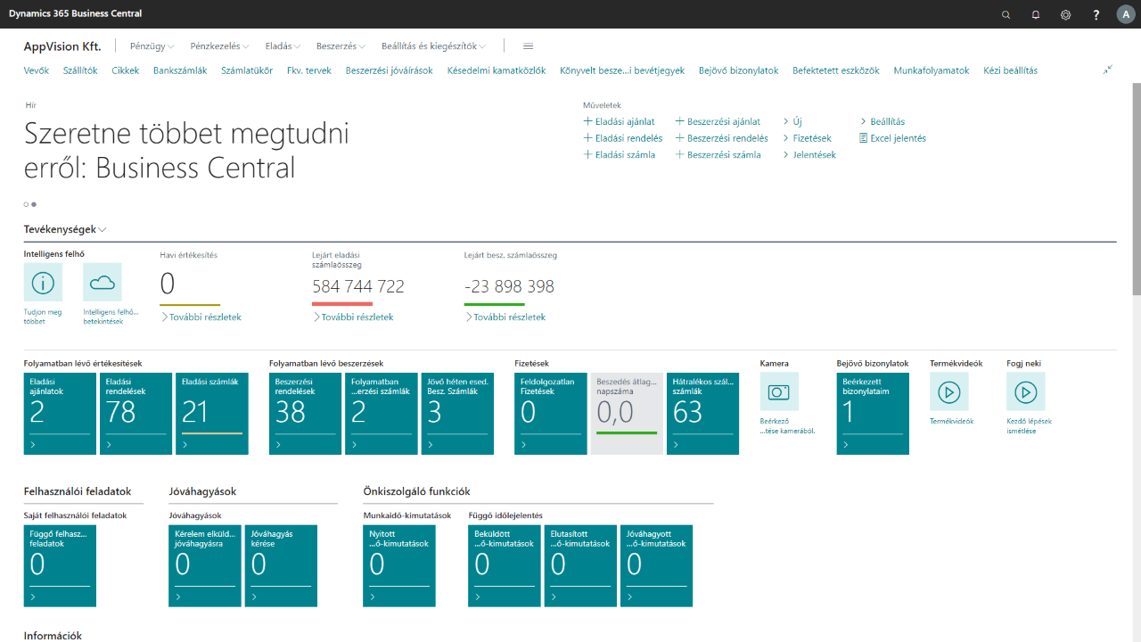Expand the Beállítás actions group
This screenshot has width=1141, height=642.
(x=882, y=121)
